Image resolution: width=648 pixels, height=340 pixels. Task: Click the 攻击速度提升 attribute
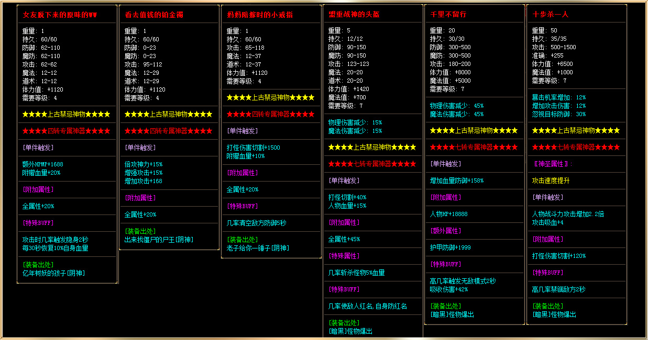(x=551, y=180)
